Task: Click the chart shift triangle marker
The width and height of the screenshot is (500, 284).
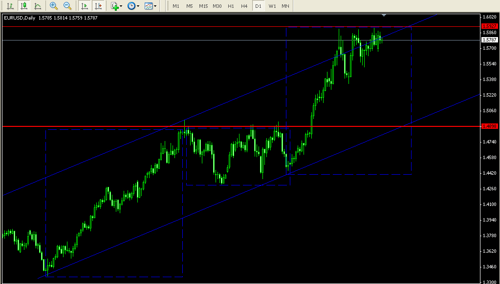Action: [384, 15]
